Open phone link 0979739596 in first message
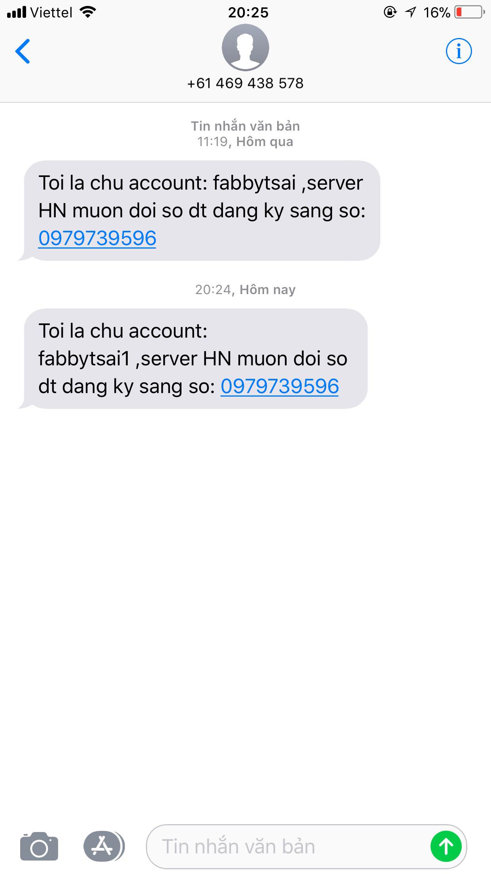Image resolution: width=491 pixels, height=874 pixels. click(x=97, y=238)
